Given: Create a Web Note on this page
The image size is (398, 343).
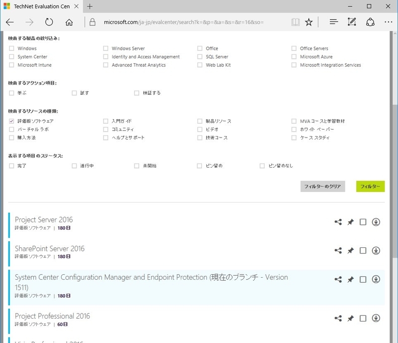Looking at the screenshot, I should pos(352,22).
